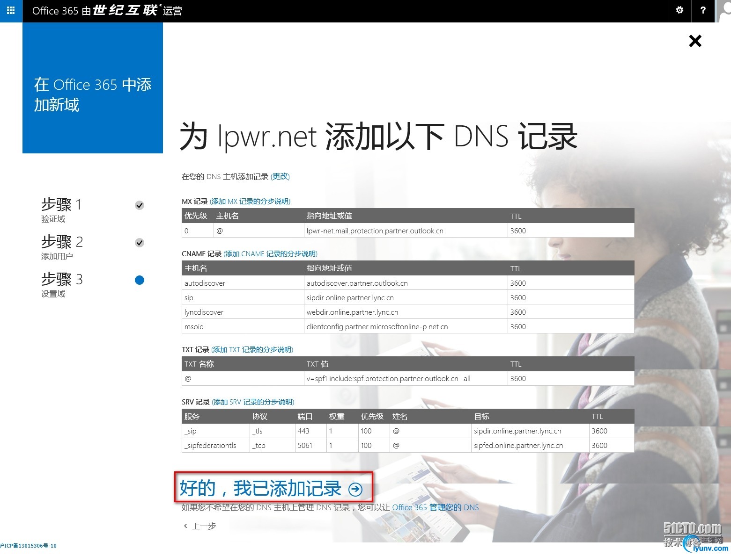Open 添加 TXT 记录的分步说明 link
The image size is (731, 556).
252,350
